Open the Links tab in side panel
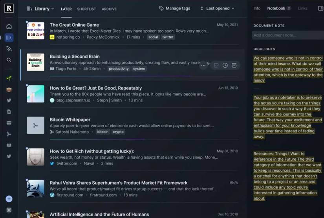This screenshot has height=218, width=324. tap(302, 8)
